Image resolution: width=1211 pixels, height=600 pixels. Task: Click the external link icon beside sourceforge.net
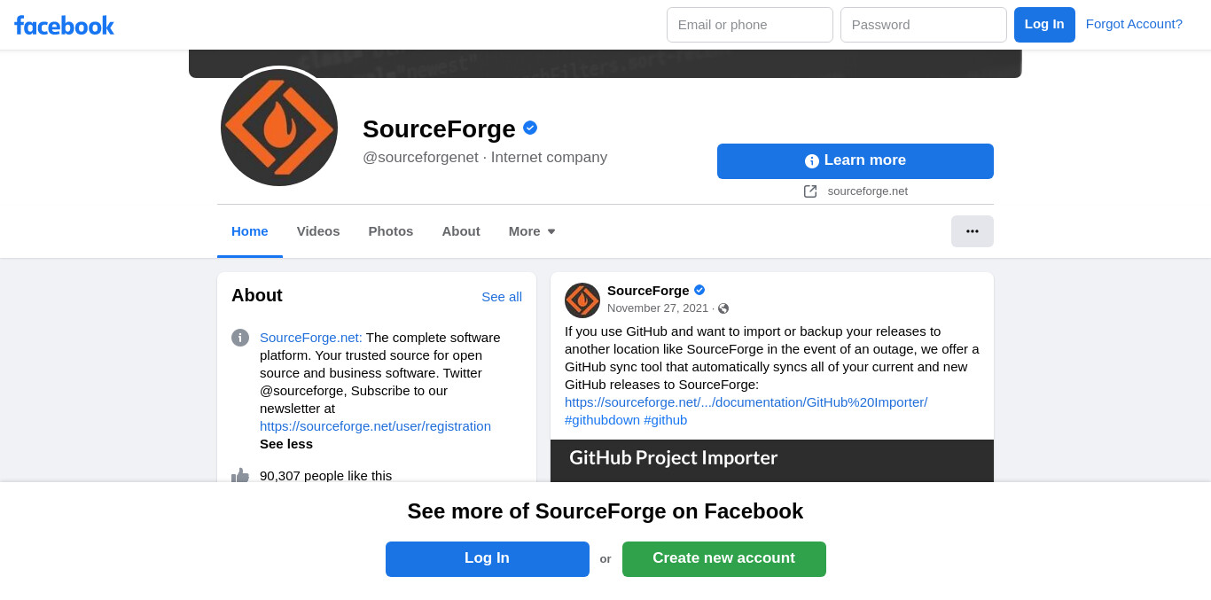[810, 191]
